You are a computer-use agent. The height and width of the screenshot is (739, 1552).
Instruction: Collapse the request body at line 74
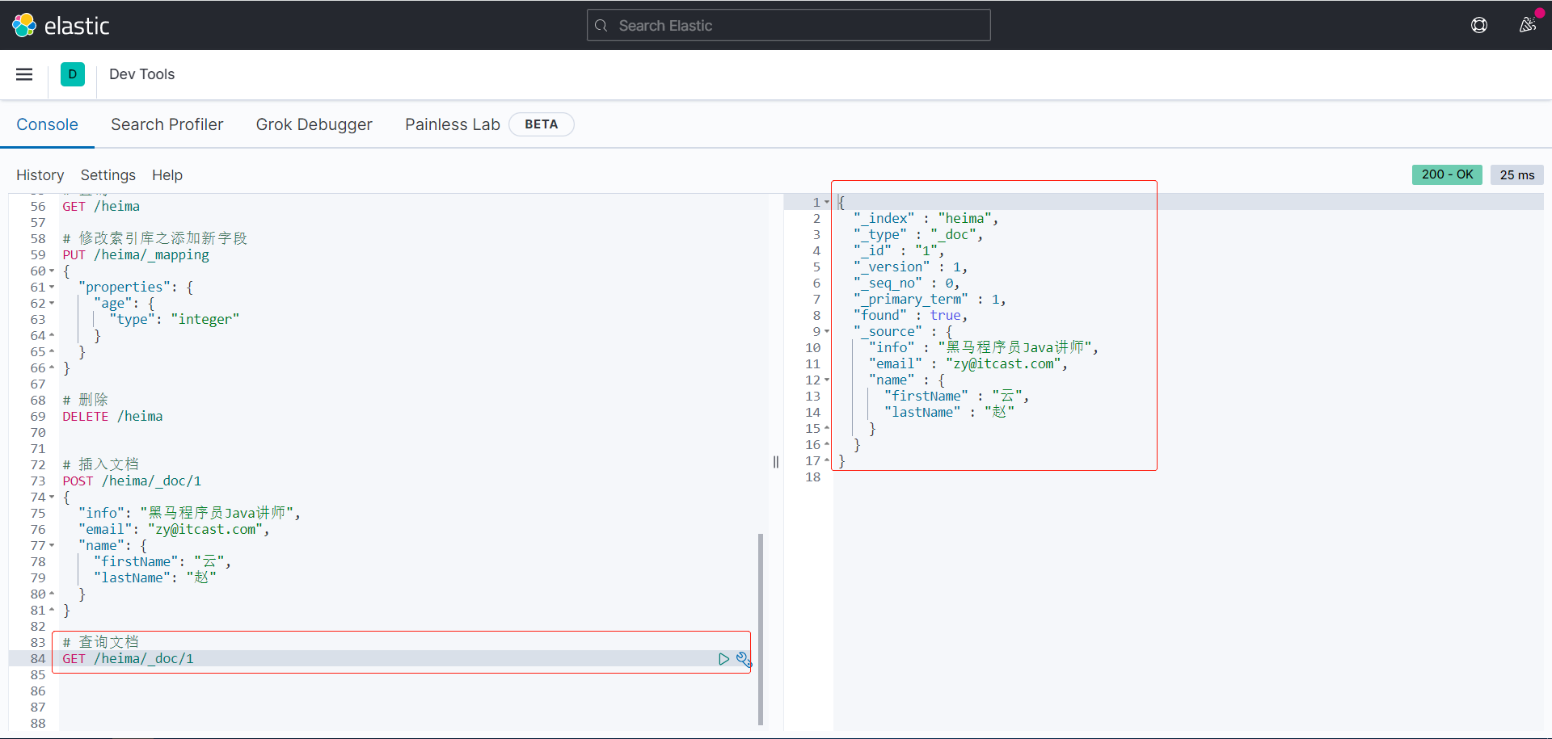tap(52, 498)
